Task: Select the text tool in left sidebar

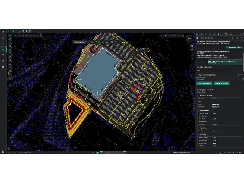Action: pos(3,55)
